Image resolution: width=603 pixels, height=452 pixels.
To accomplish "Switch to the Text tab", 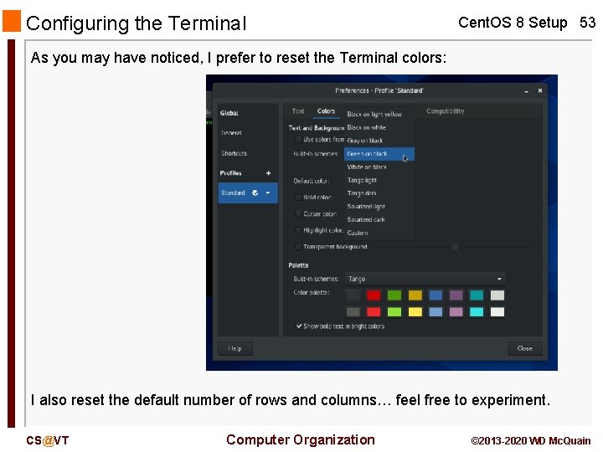I will 298,111.
